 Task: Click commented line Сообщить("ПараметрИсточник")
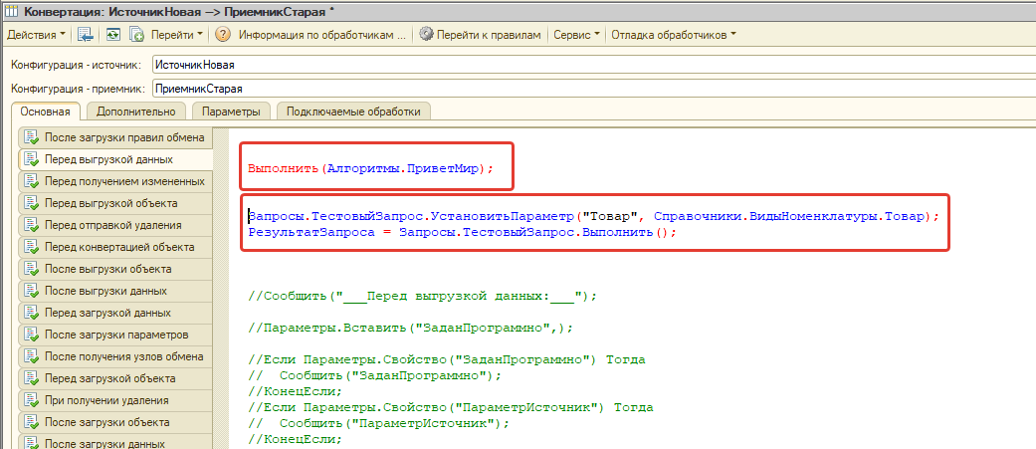[378, 423]
